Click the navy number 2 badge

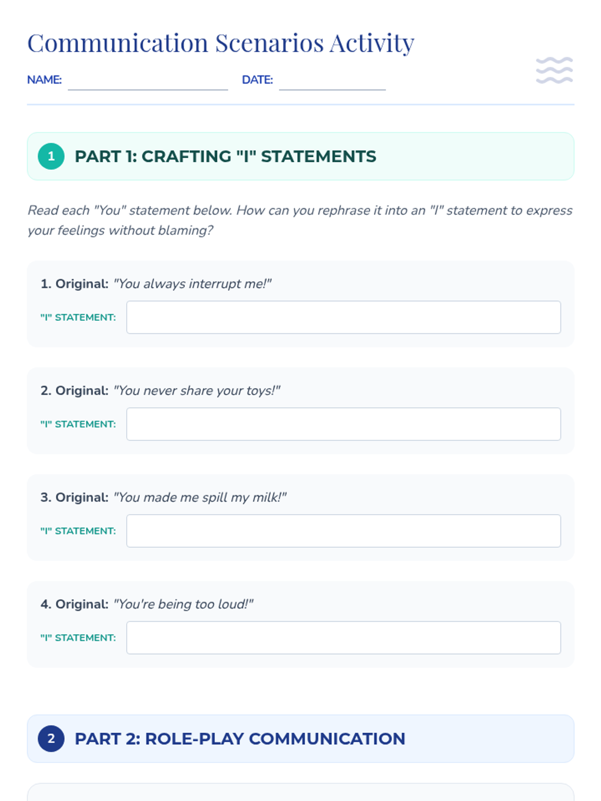point(51,738)
